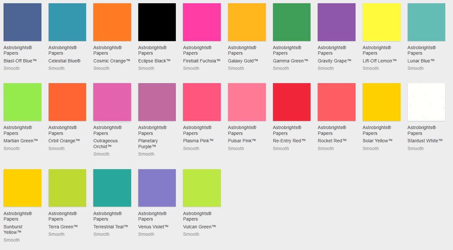Click the Plasma Pink™ name text
This screenshot has width=453, height=250.
coord(198,141)
